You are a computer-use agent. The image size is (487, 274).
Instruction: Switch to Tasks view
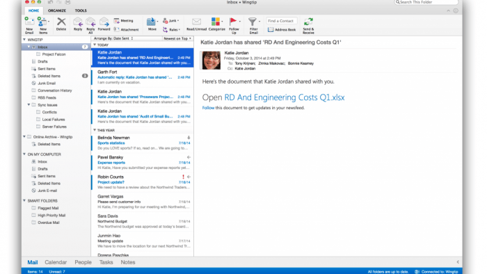[x=106, y=262]
